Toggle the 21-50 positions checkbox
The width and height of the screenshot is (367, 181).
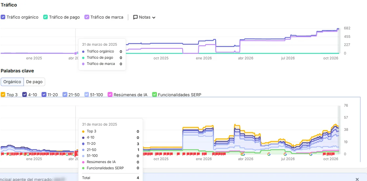[x=65, y=95]
